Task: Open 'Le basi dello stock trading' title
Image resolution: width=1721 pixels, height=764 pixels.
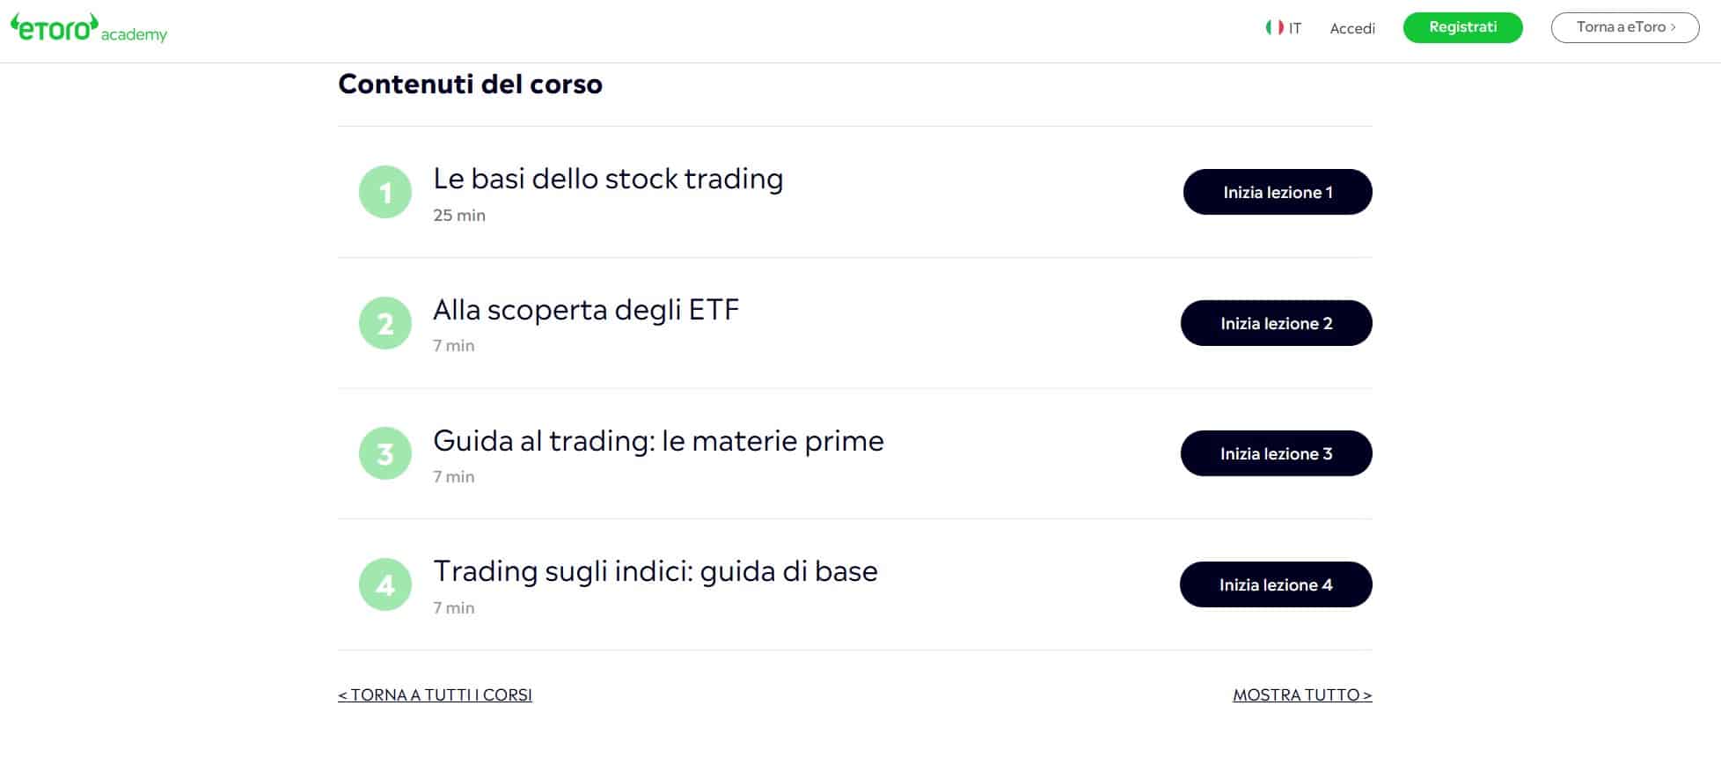Action: click(x=608, y=179)
